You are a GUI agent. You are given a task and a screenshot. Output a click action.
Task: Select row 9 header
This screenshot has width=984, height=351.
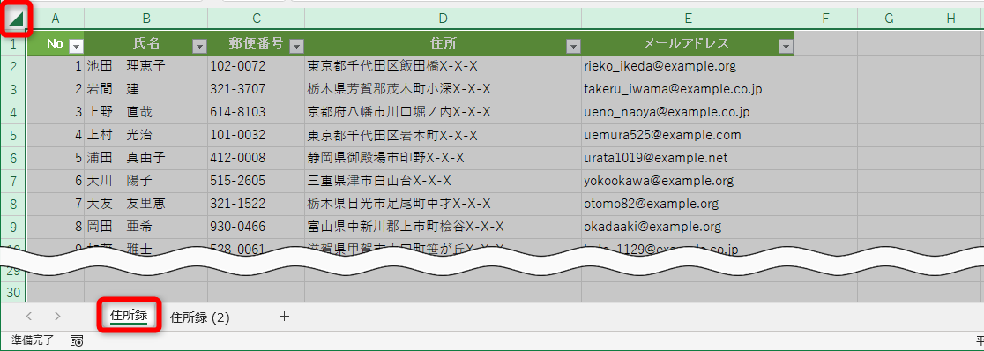[14, 228]
